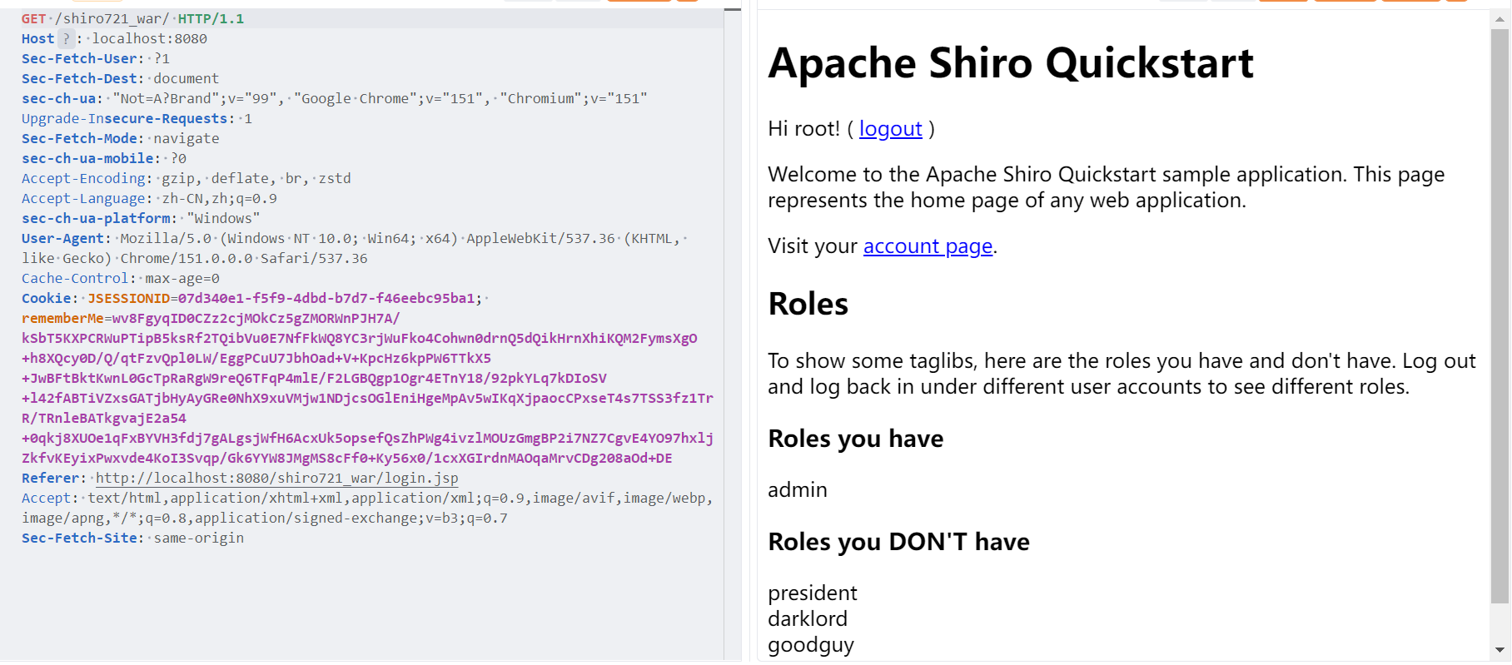The height and width of the screenshot is (665, 1512).
Task: Click the response pane scrollbar up arrow
Action: 1500,19
